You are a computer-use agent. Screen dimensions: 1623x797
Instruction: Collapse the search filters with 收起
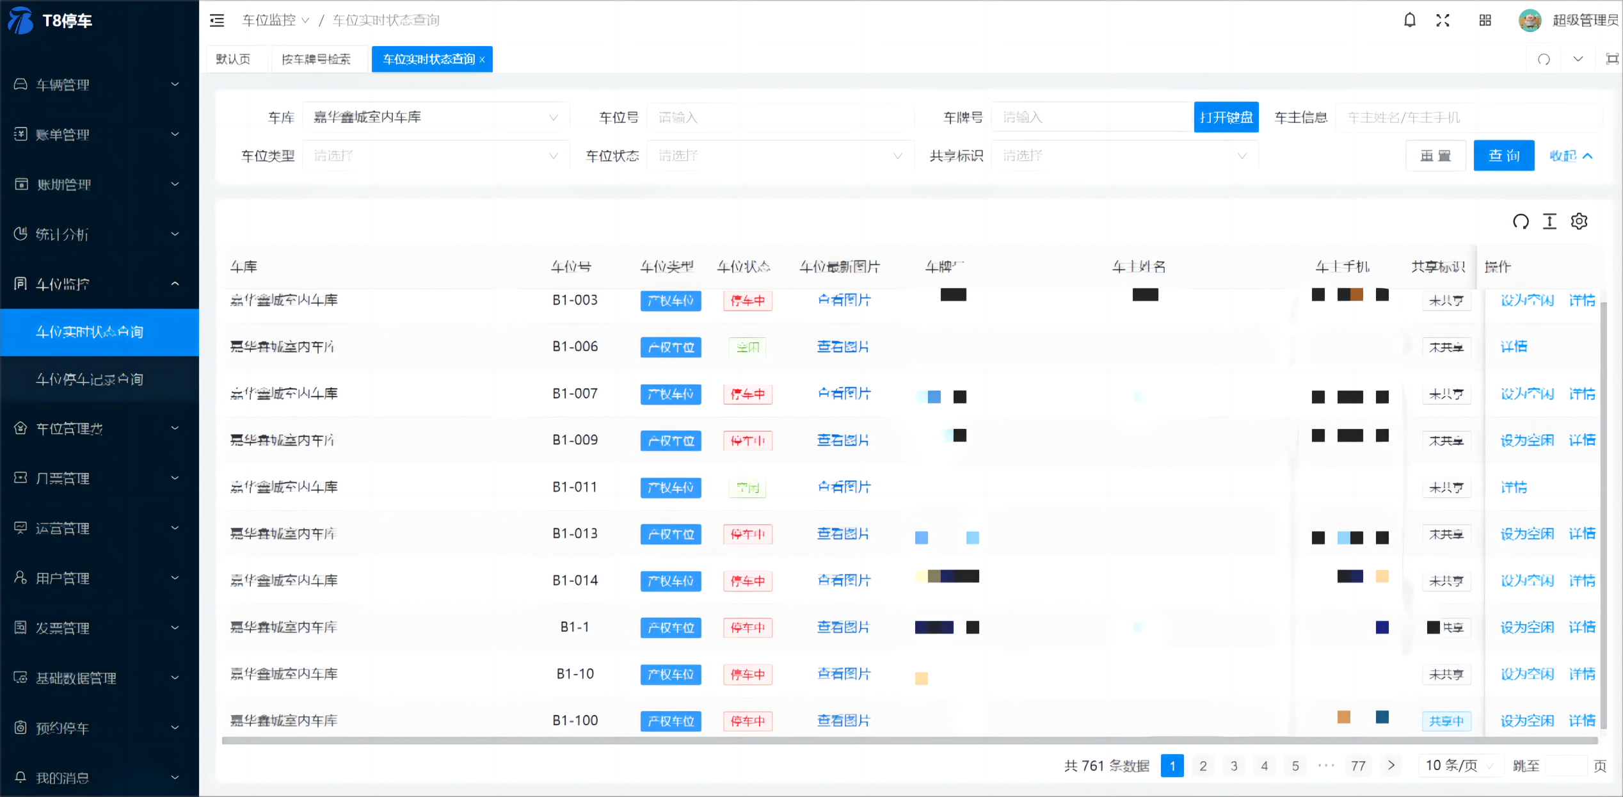(1571, 156)
